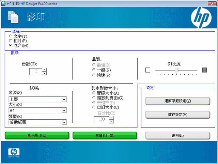Close the HP 影印 window
The width and height of the screenshot is (218, 164).
click(x=212, y=4)
